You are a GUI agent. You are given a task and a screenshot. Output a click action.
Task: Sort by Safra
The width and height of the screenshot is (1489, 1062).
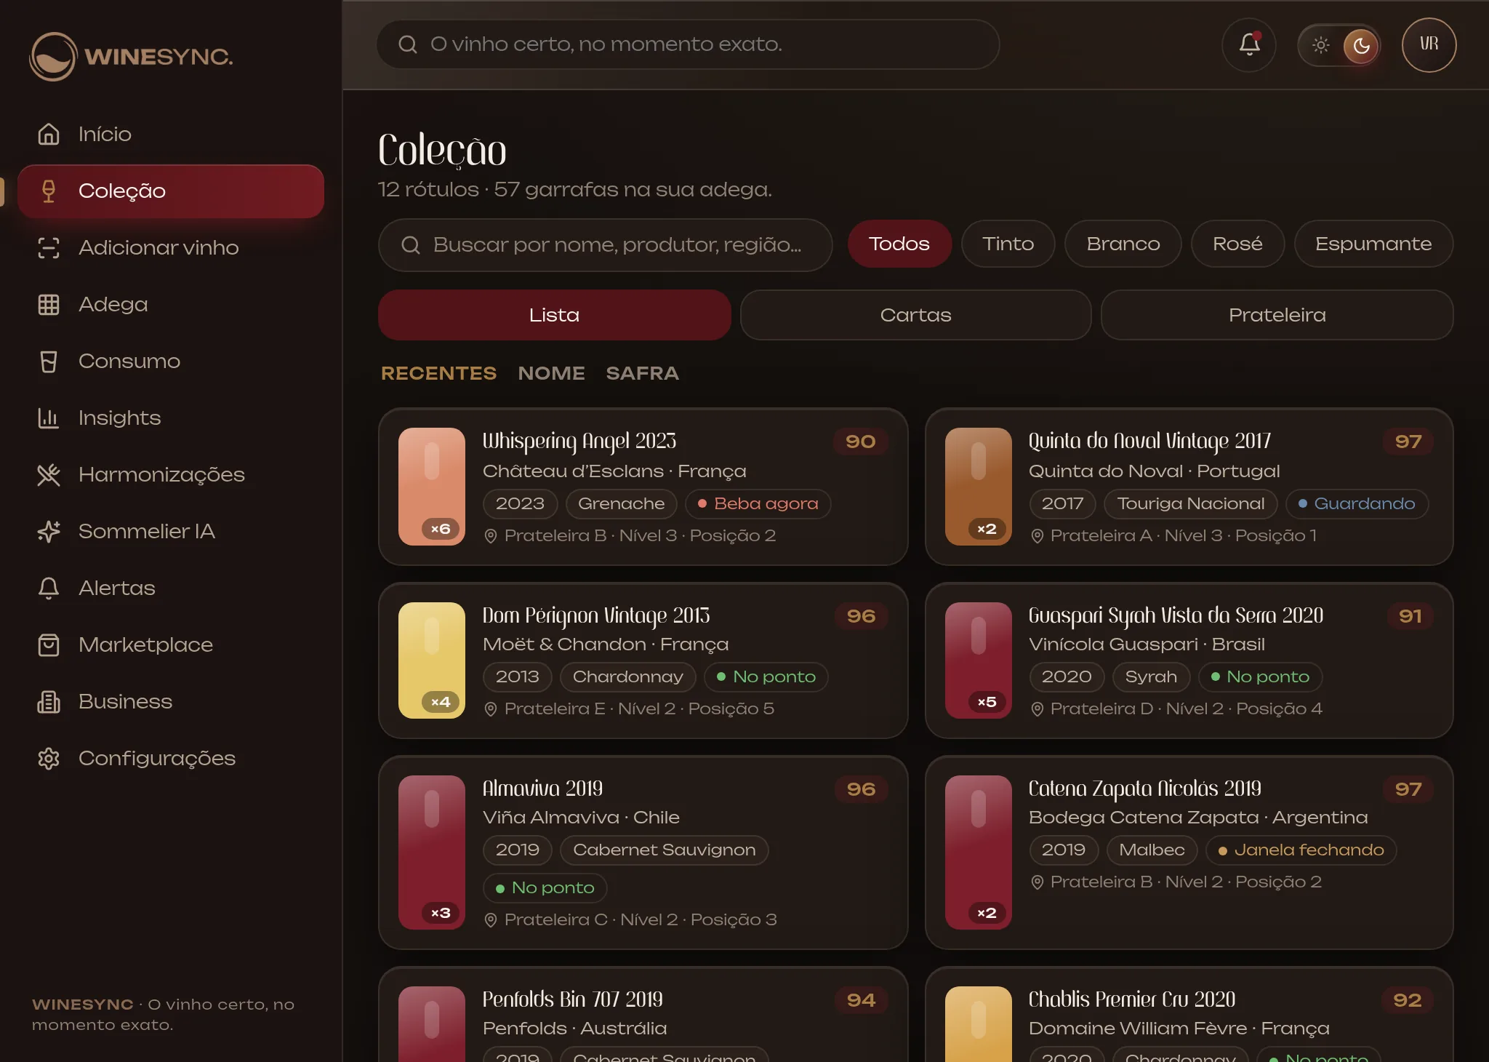642,373
